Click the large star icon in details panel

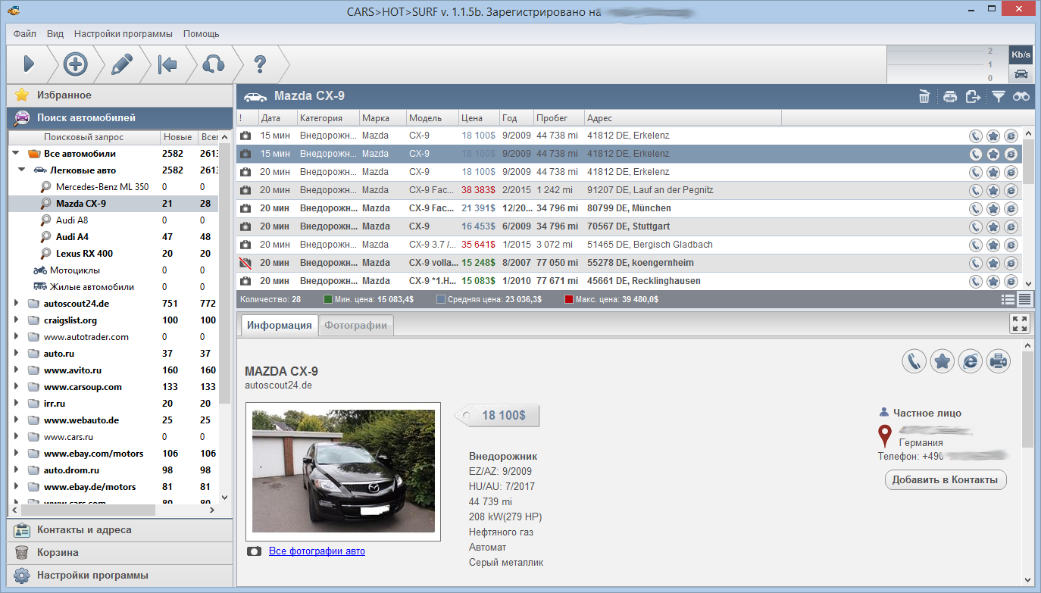(x=943, y=361)
